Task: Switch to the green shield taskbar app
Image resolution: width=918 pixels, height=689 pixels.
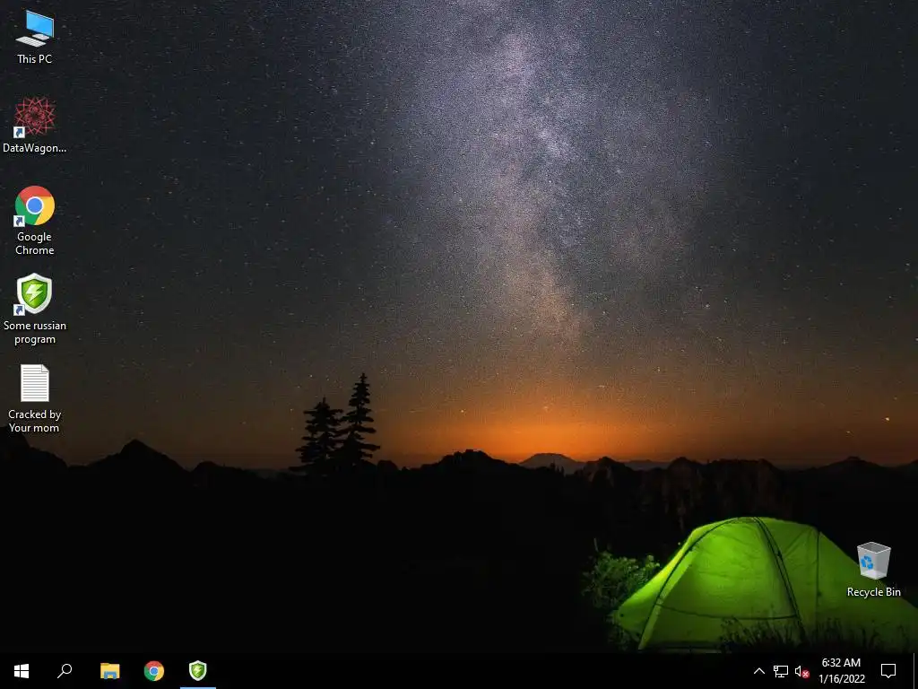Action: pyautogui.click(x=198, y=671)
